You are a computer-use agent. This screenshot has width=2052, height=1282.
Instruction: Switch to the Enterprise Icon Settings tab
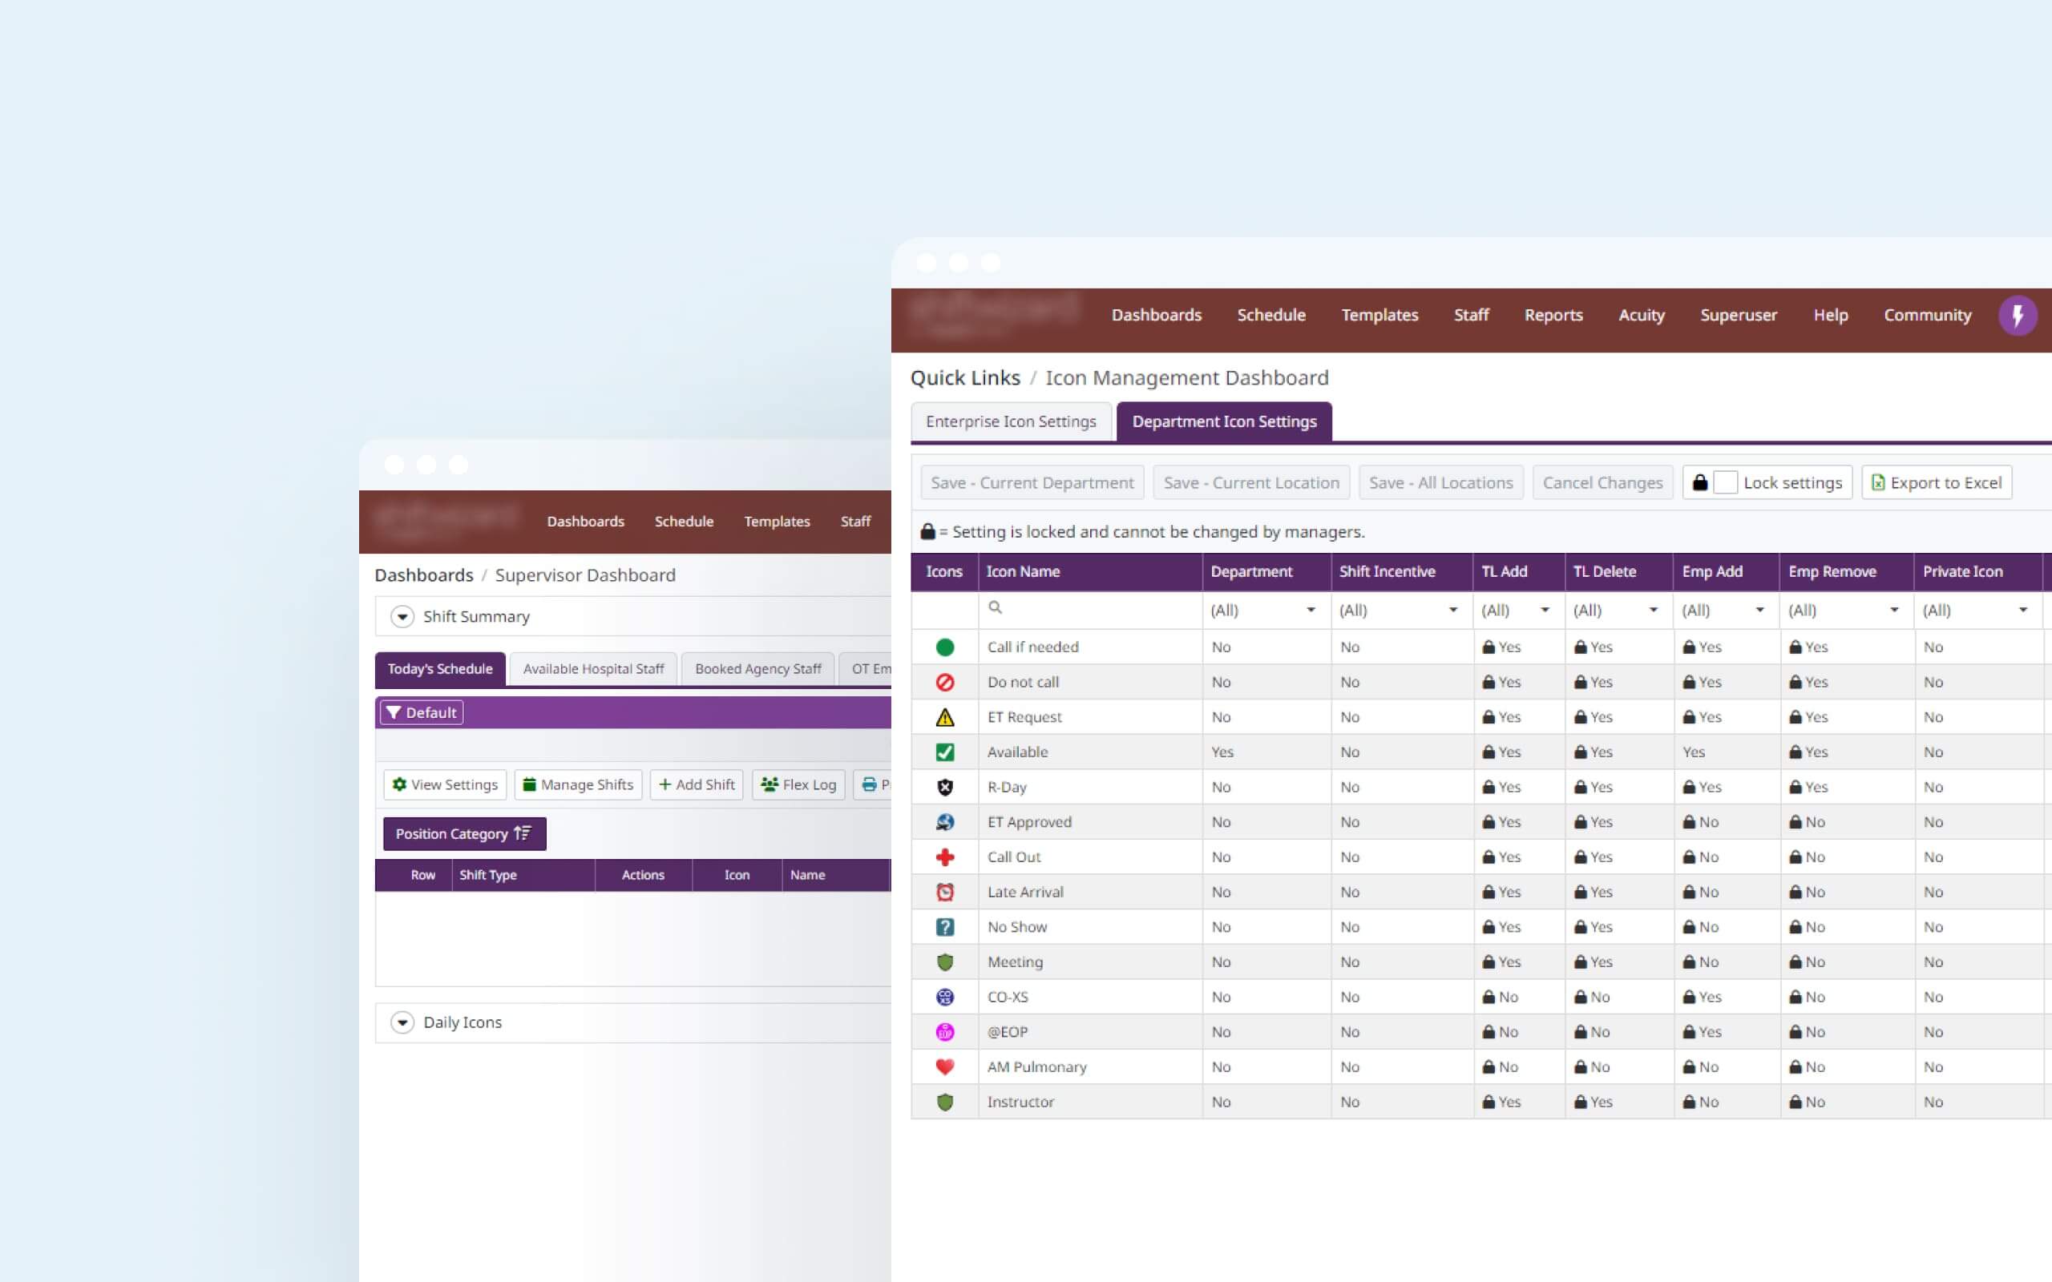(1011, 421)
